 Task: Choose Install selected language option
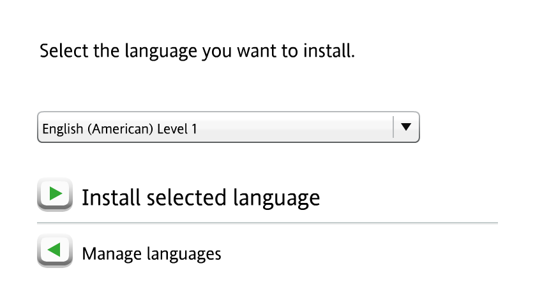[200, 198]
